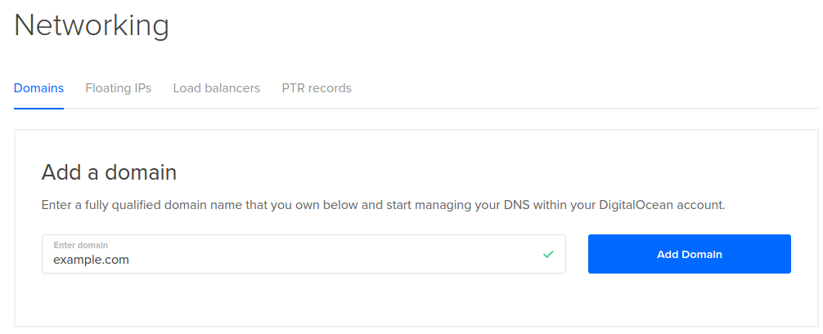Viewport: 823px width, 334px height.
Task: Click the Add a domain heading
Action: tap(109, 172)
